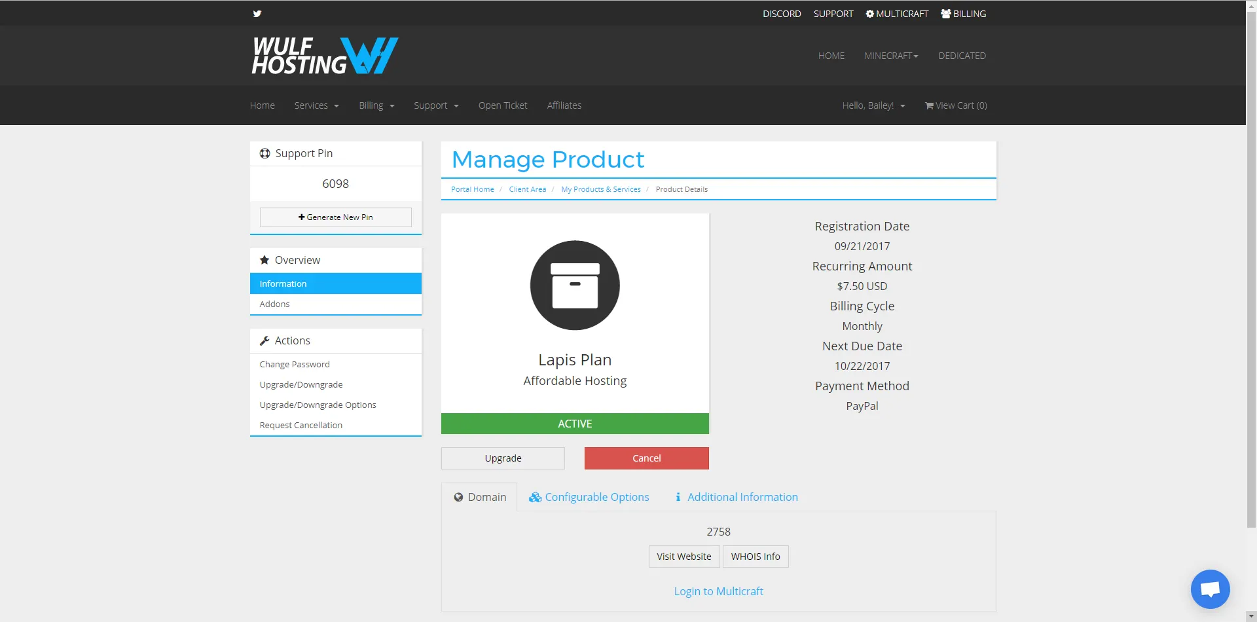Expand the Billing dropdown in navigation
This screenshot has width=1257, height=622.
click(x=376, y=105)
